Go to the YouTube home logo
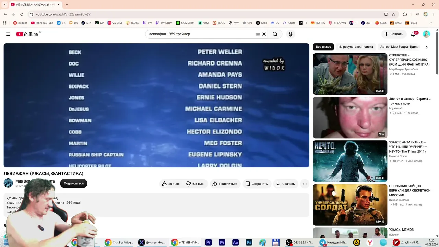The width and height of the screenshot is (439, 247). [x=27, y=34]
